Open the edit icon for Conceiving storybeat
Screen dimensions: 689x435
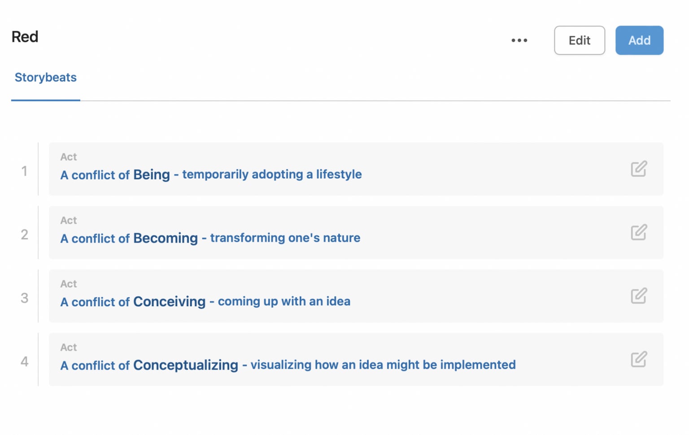click(x=639, y=296)
